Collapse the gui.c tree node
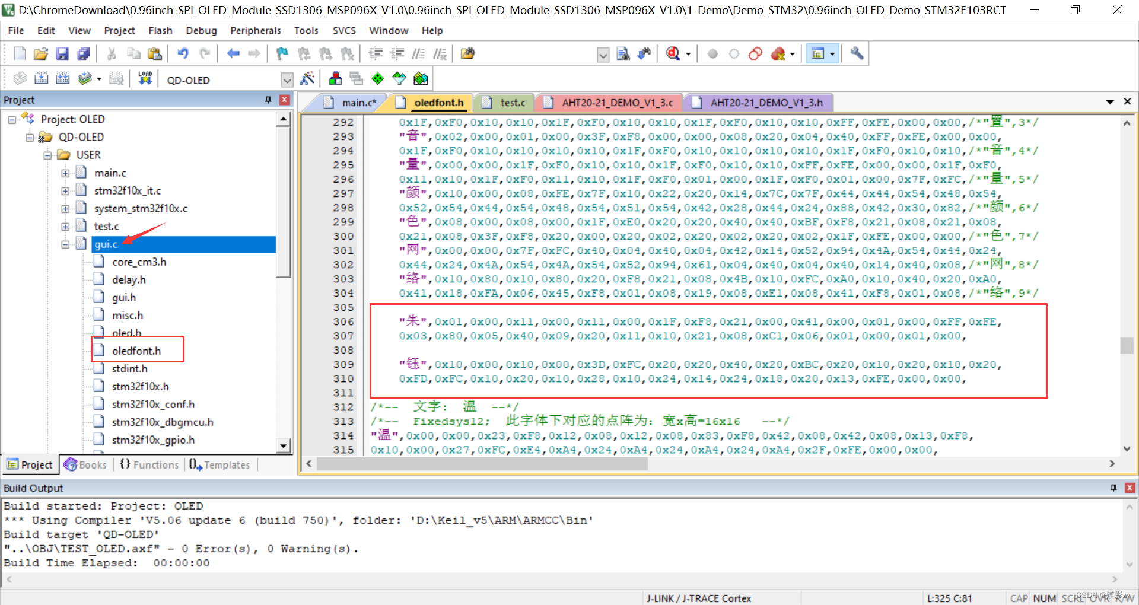This screenshot has height=605, width=1139. (x=65, y=244)
